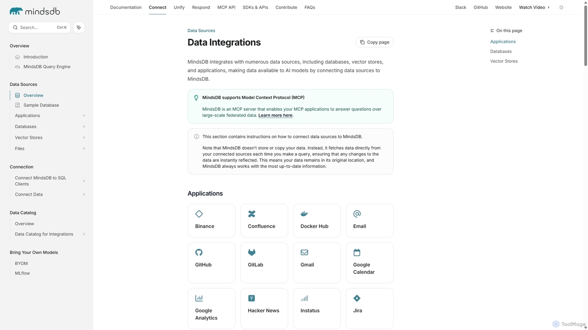Click the Instatus signal bars icon

tap(304, 298)
